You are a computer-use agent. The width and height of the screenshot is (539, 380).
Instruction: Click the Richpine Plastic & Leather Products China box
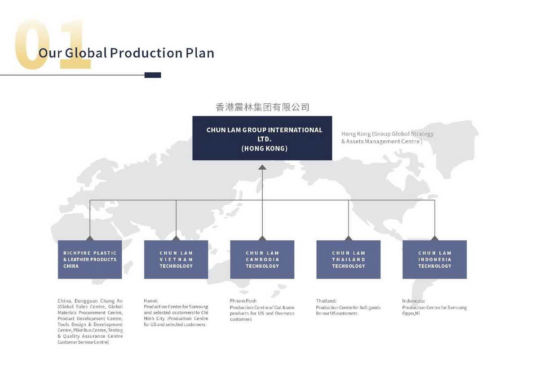90,260
